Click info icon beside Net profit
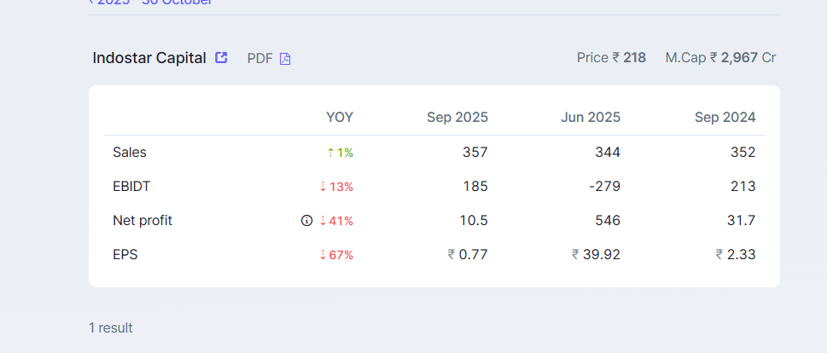 307,221
